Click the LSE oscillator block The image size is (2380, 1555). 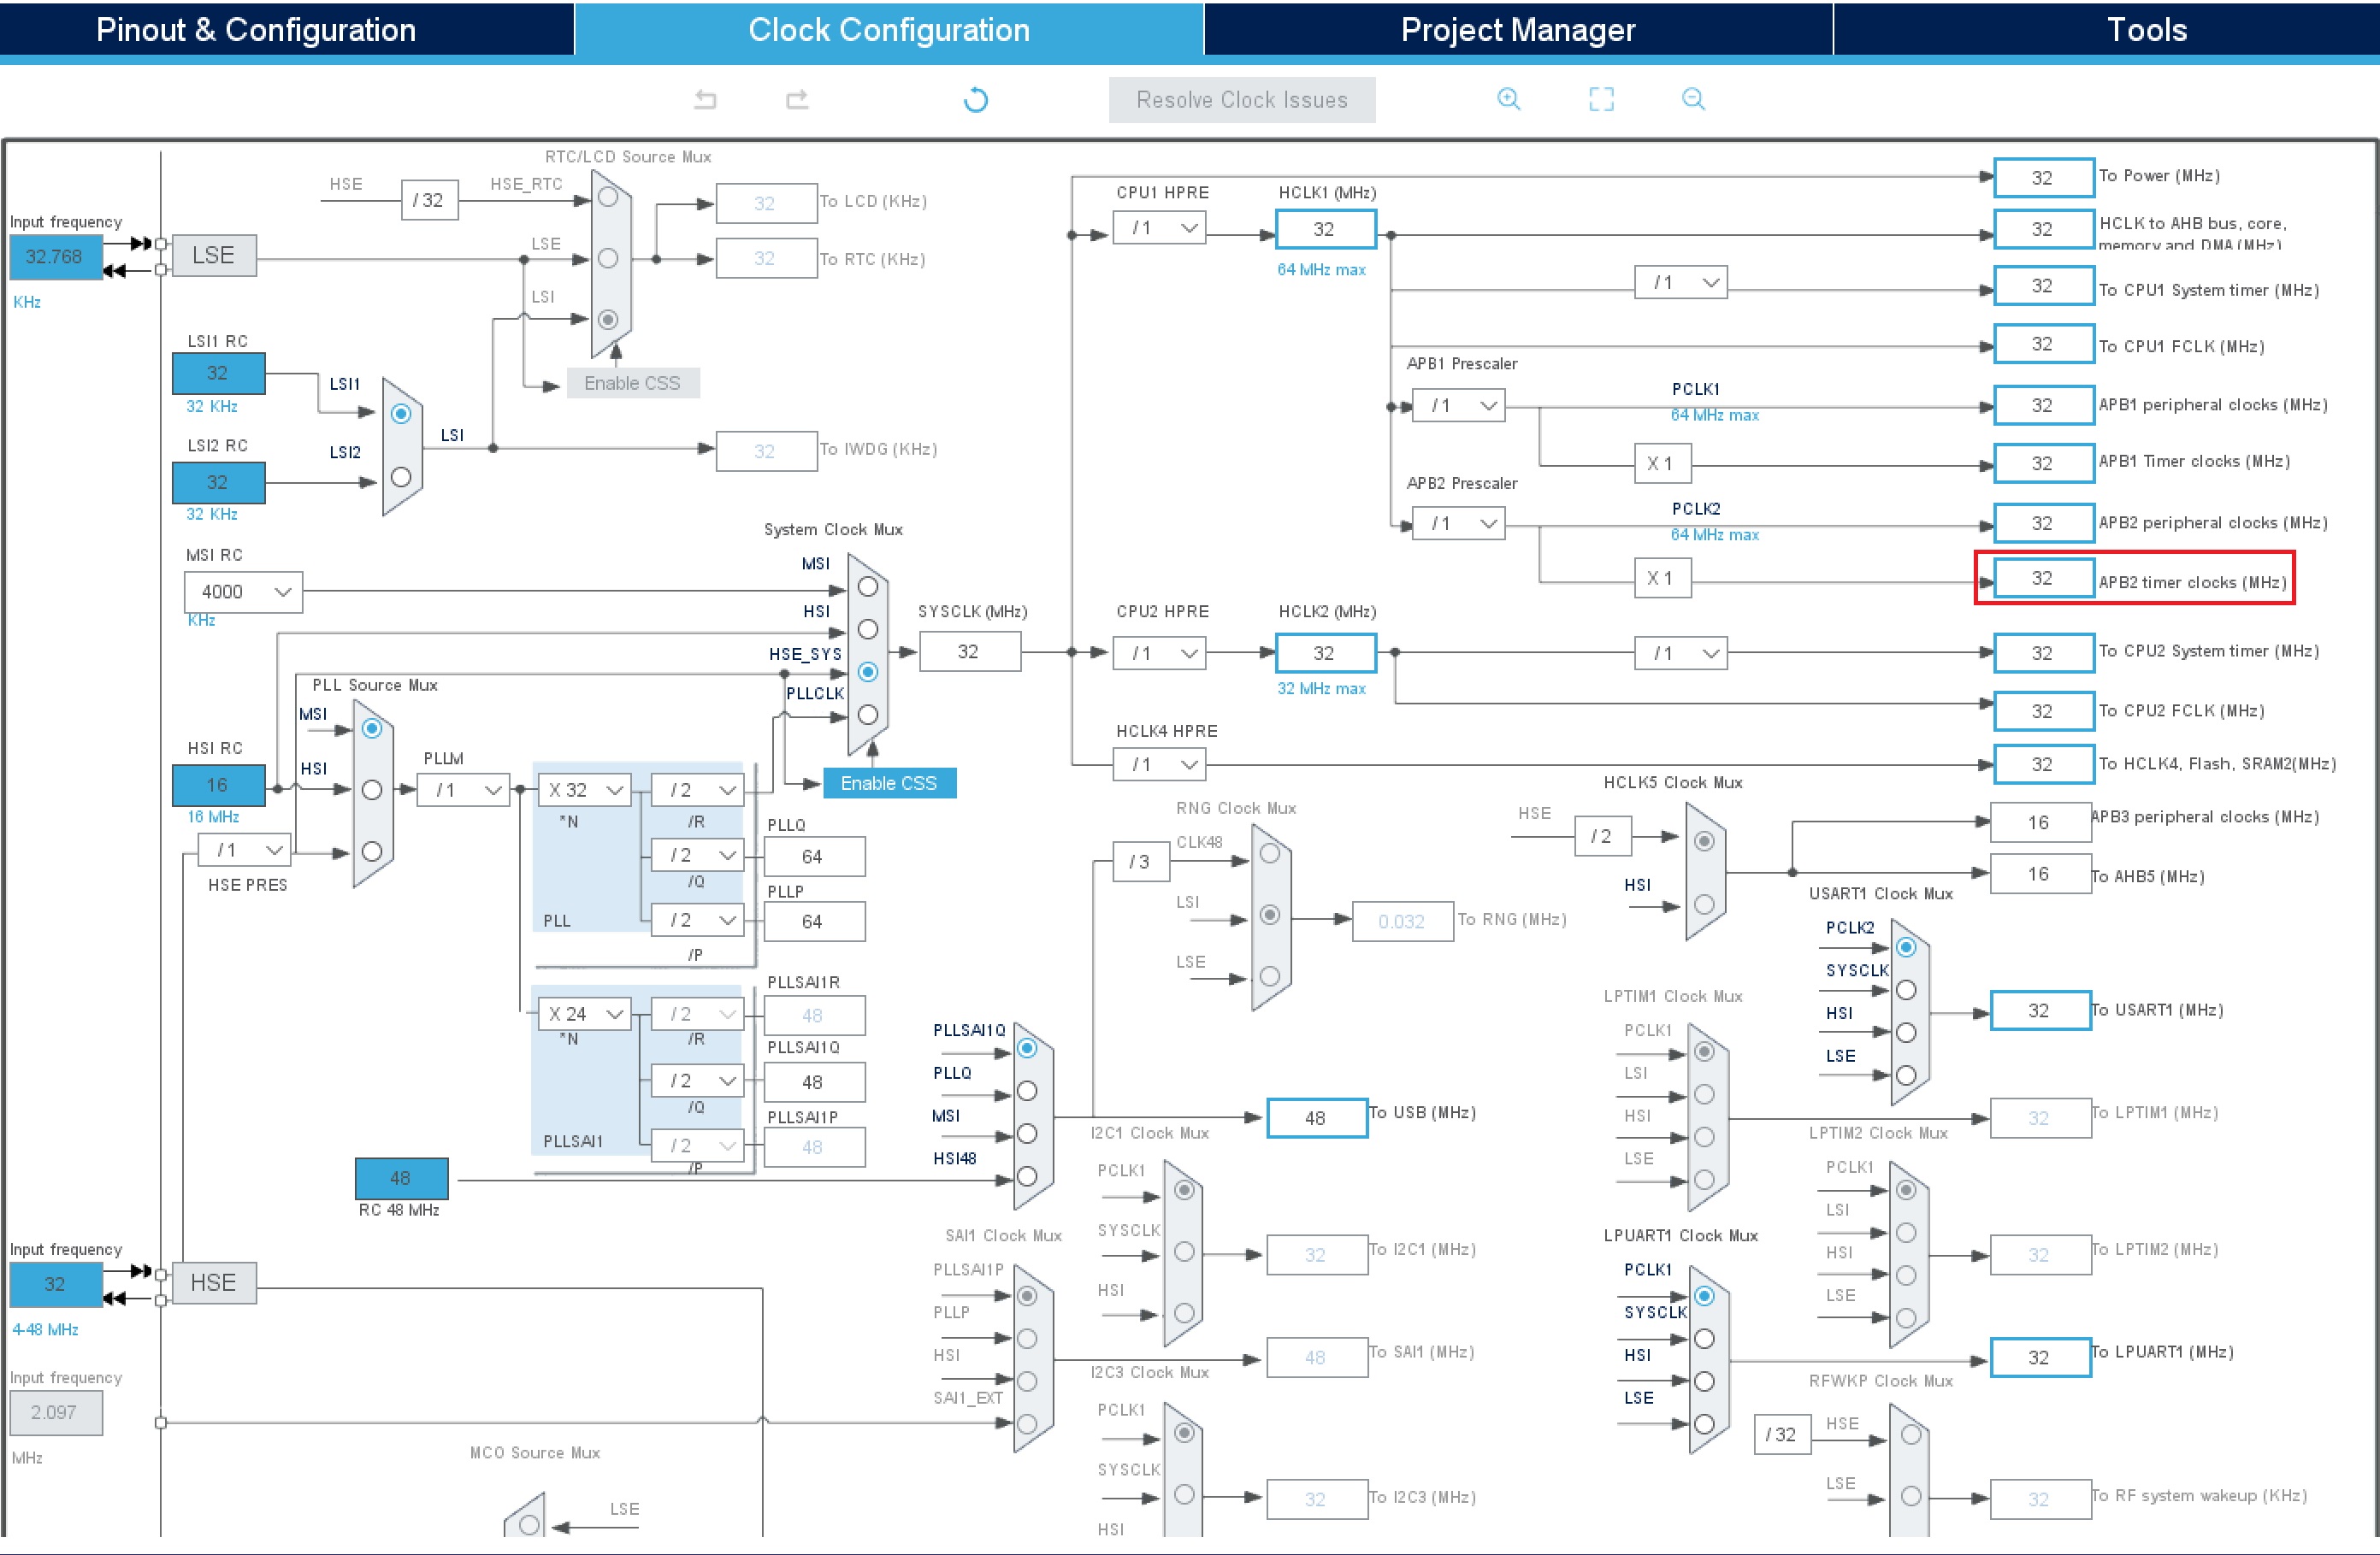click(x=213, y=256)
